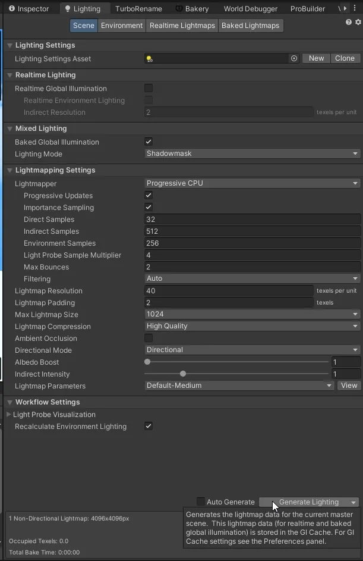Switch to the Inspector tab
Image resolution: width=363 pixels, height=561 pixels.
[x=29, y=8]
